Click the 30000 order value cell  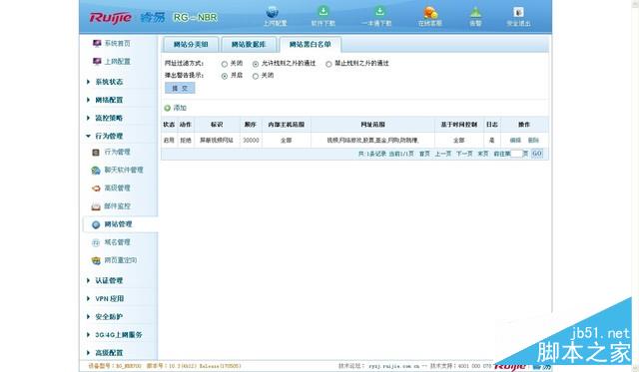[x=251, y=140]
